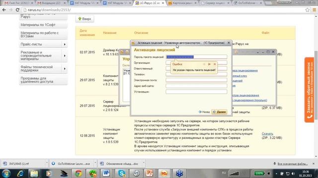The image size is (318, 178).
Task: Switch to the Входящие Gmail tab
Action: coord(52,3)
